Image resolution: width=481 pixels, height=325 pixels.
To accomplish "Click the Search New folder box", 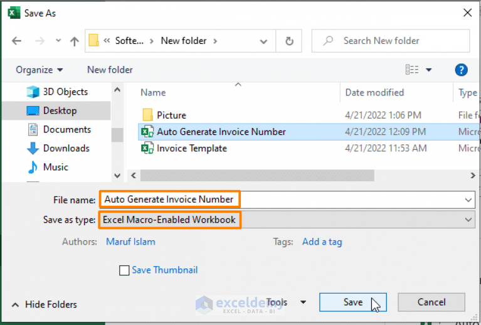I will (391, 41).
